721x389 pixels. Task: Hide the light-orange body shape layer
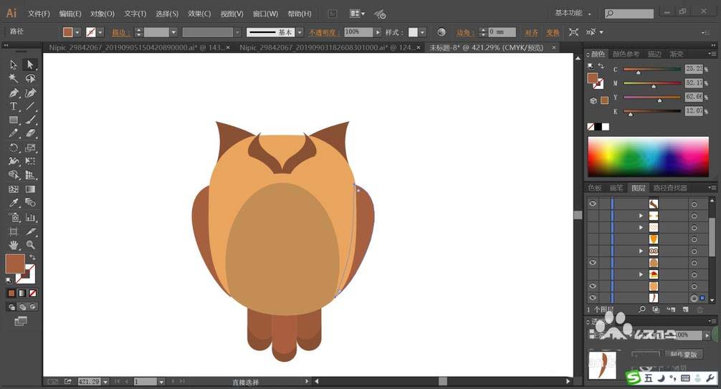click(593, 286)
